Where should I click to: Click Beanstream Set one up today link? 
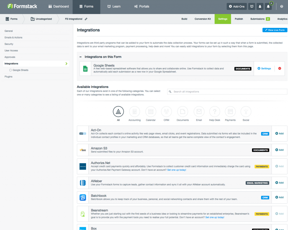pyautogui.click(x=215, y=217)
